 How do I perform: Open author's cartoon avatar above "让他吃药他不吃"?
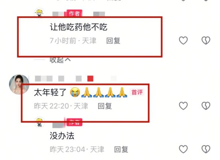[40, 13]
